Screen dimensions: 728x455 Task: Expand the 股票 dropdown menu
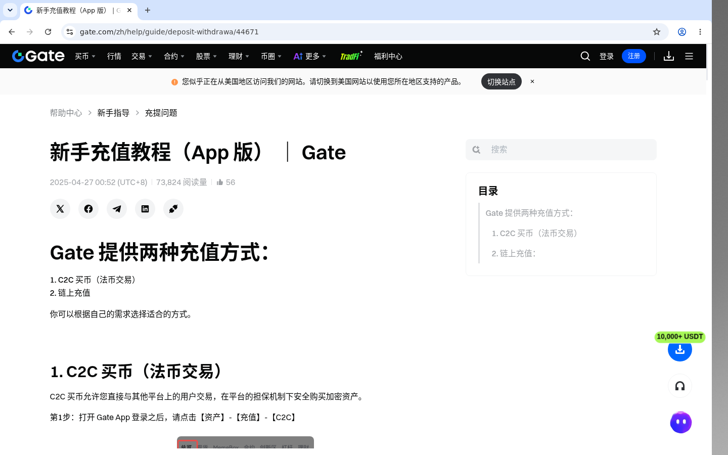[207, 56]
